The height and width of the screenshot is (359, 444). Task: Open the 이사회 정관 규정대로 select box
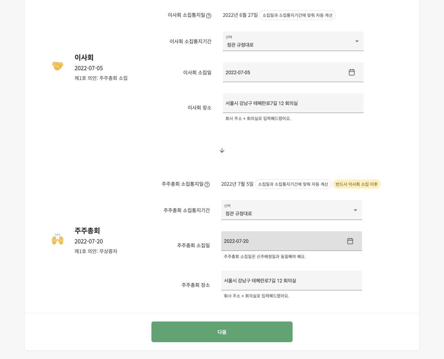(x=289, y=42)
